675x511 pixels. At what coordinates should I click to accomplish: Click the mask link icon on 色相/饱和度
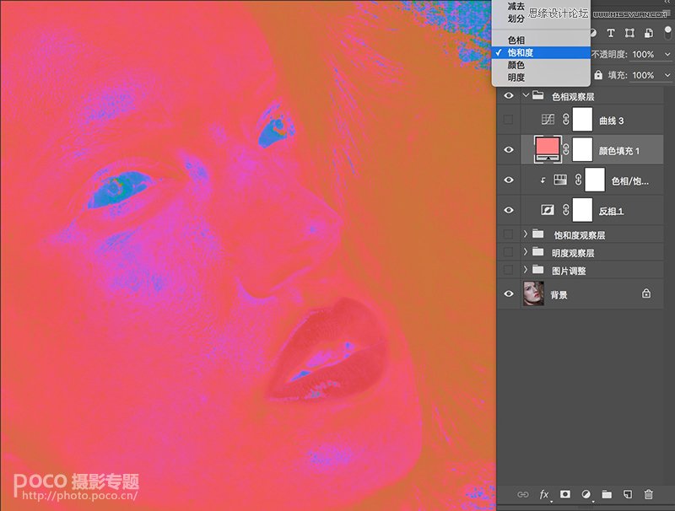tap(578, 180)
